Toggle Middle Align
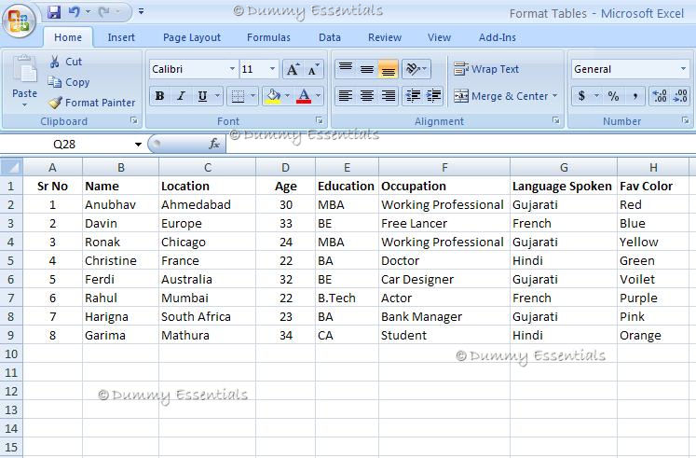The height and width of the screenshot is (458, 696). [x=367, y=69]
